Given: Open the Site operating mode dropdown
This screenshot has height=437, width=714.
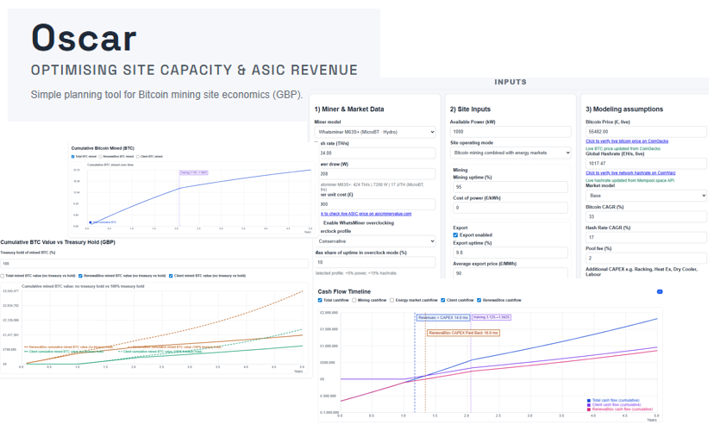Looking at the screenshot, I should (510, 153).
